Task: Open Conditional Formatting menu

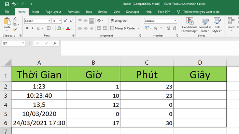Action: (x=189, y=25)
